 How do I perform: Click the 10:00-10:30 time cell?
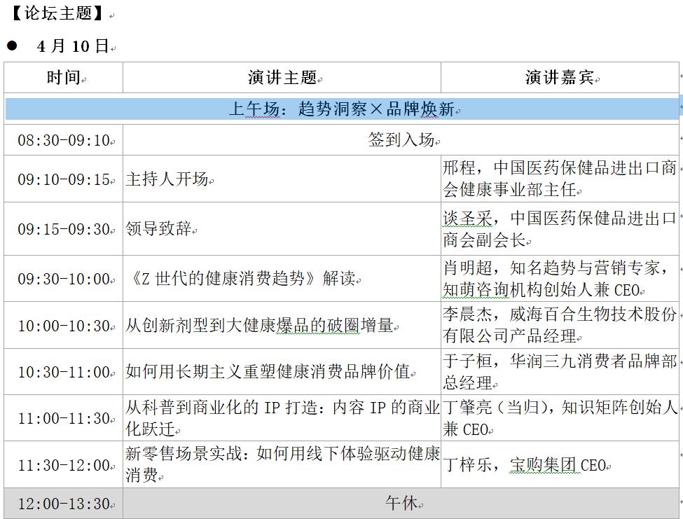[x=64, y=326]
